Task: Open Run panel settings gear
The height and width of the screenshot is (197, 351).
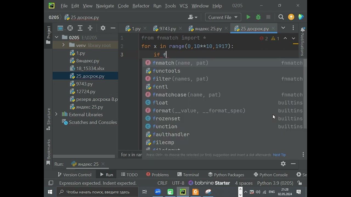Action: (283, 164)
